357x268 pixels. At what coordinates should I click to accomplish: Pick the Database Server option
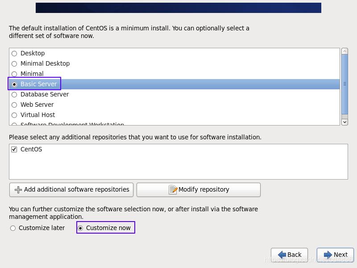point(14,95)
